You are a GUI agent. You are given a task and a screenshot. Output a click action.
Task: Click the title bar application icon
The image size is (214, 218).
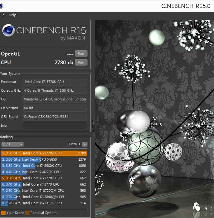tap(1, 6)
